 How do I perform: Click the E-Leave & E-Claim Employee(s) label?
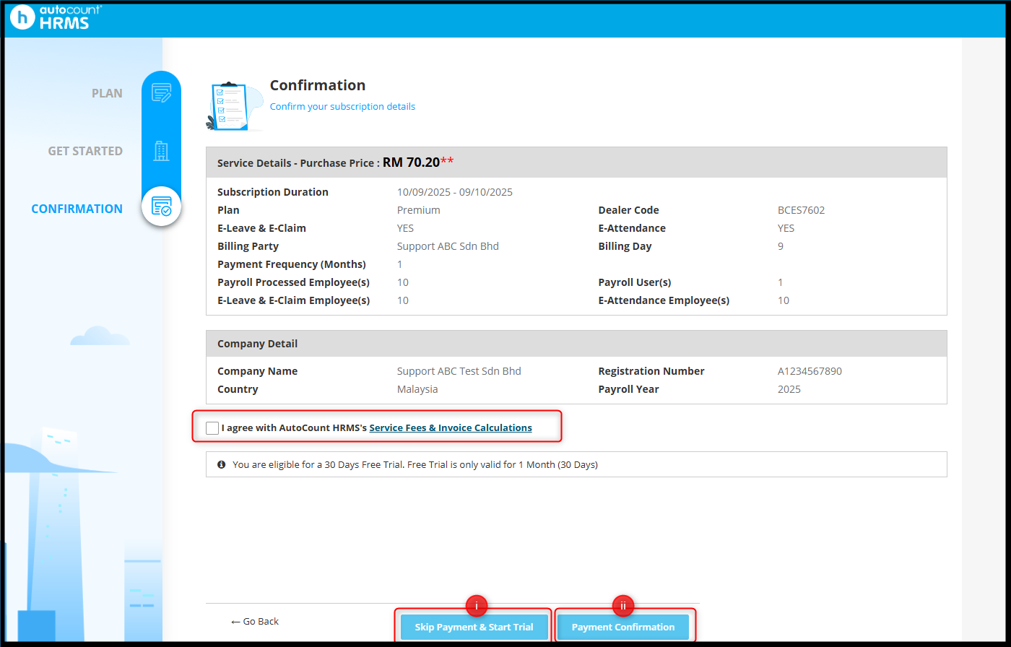pyautogui.click(x=294, y=300)
